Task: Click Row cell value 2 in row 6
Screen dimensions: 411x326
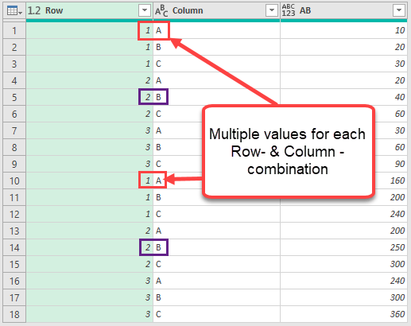Action: coord(89,114)
